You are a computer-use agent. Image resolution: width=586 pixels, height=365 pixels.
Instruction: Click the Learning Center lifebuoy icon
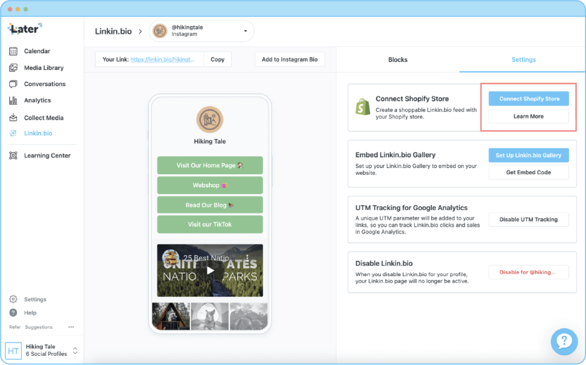[13, 155]
